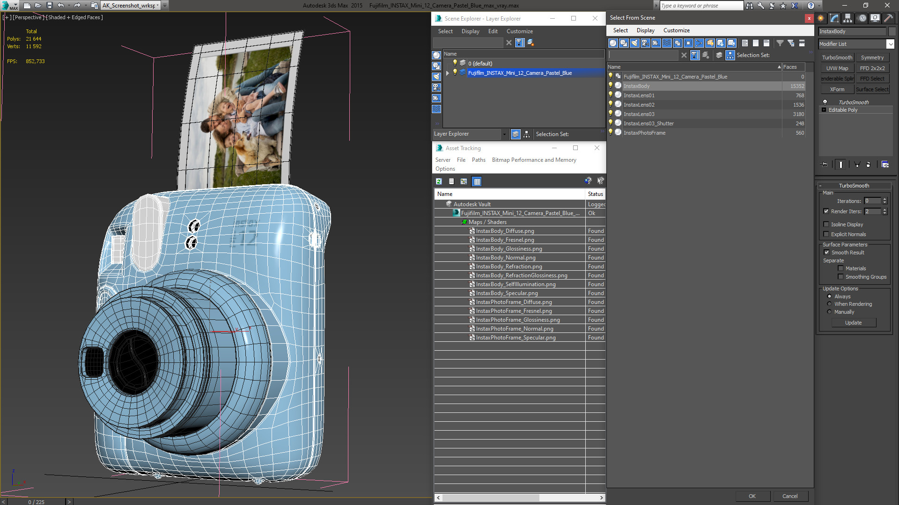Click the UVW Map modifier button
Viewport: 899px width, 505px height.
click(837, 68)
